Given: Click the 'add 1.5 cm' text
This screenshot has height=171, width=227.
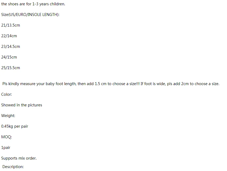Looking at the screenshot, I should point(96,84).
